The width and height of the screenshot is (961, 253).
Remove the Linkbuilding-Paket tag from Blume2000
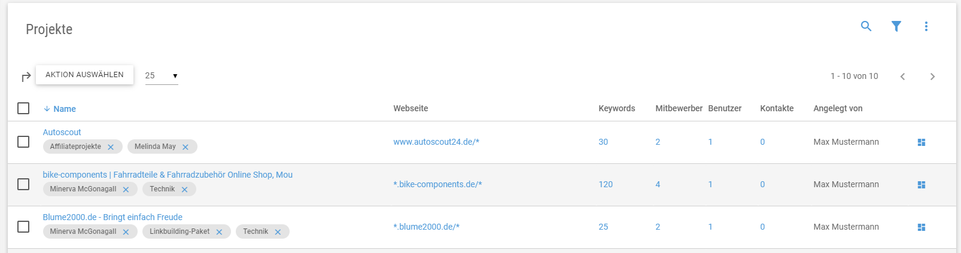219,232
